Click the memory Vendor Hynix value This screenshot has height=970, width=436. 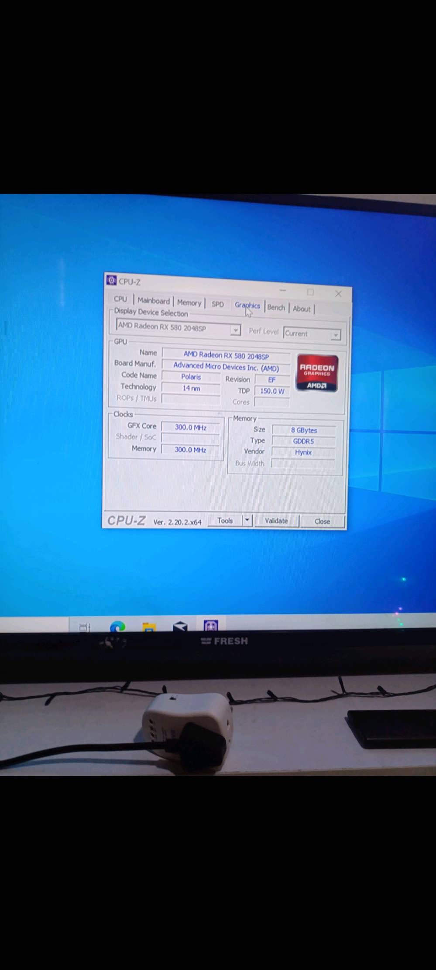point(303,452)
